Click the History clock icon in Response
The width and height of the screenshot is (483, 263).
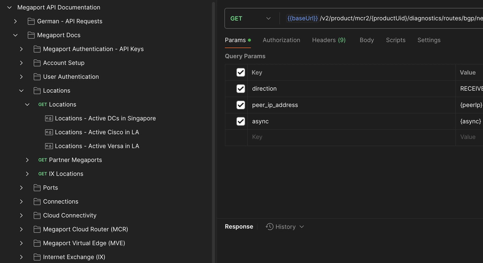tap(269, 227)
